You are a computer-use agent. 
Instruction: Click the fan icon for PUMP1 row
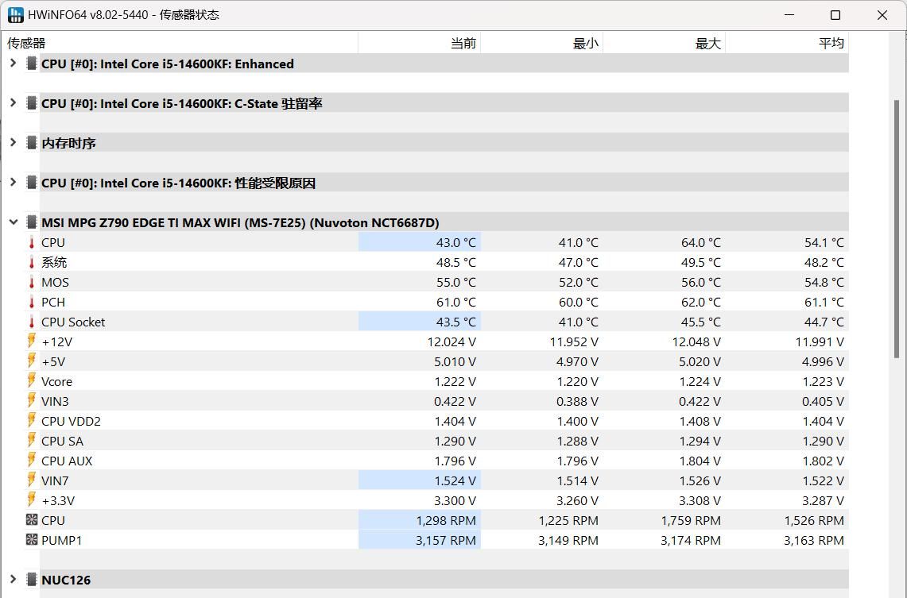[32, 540]
